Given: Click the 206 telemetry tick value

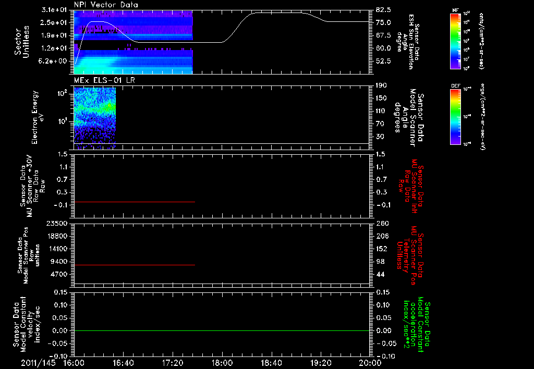Looking at the screenshot, I should pos(382,236).
